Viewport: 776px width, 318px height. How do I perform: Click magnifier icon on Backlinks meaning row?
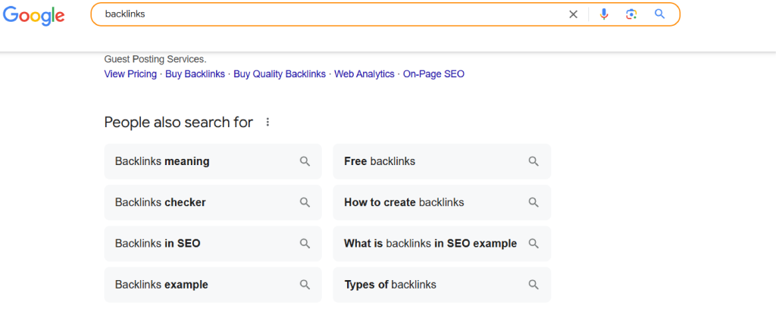(x=305, y=161)
